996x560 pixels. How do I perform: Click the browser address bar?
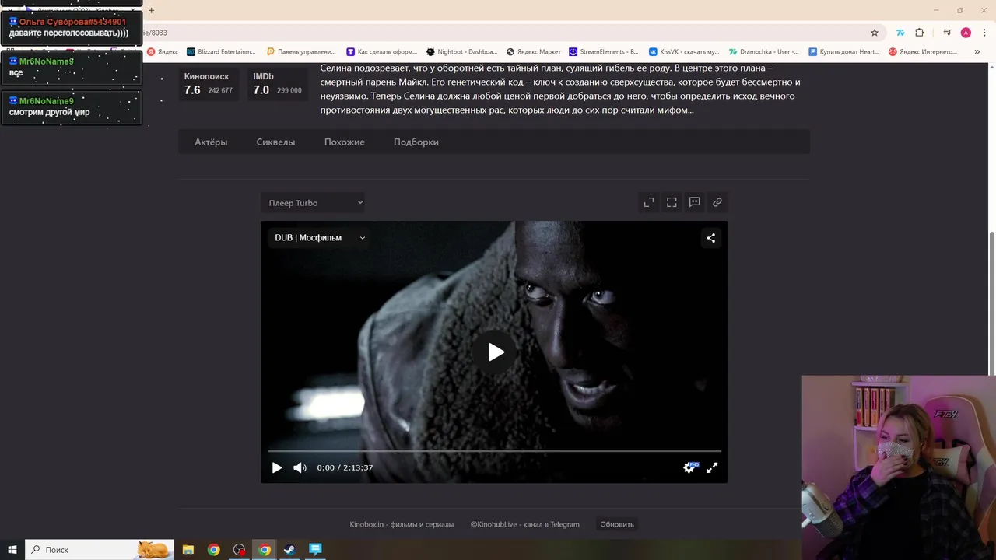(x=498, y=33)
